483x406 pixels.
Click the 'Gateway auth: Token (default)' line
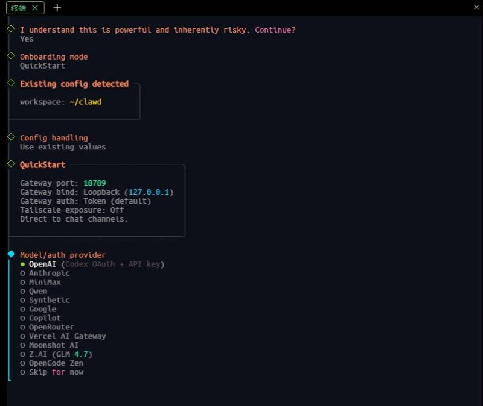click(86, 201)
